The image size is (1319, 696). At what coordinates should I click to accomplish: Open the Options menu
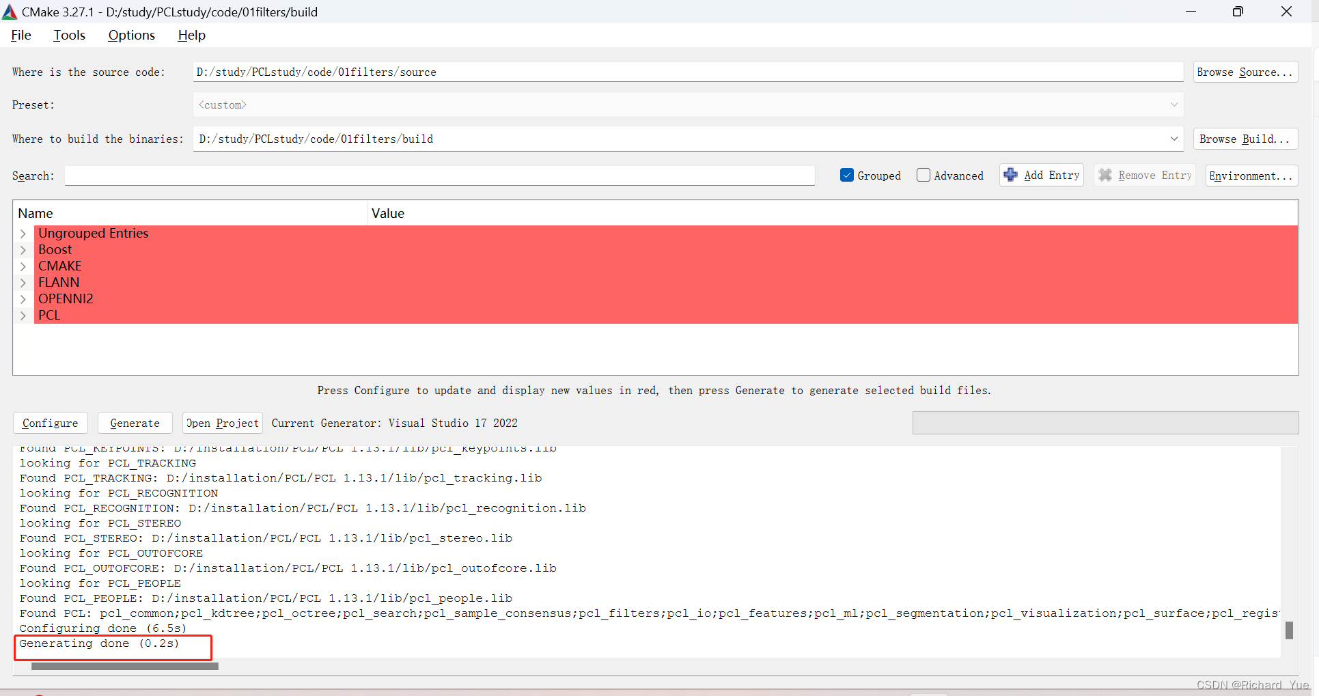131,36
